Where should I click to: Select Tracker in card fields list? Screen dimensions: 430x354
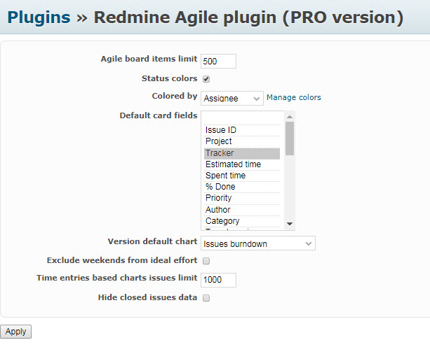(x=242, y=153)
